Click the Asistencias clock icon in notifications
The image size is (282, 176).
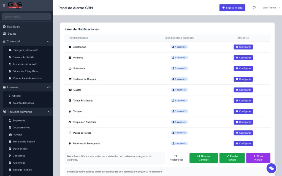pos(70,47)
